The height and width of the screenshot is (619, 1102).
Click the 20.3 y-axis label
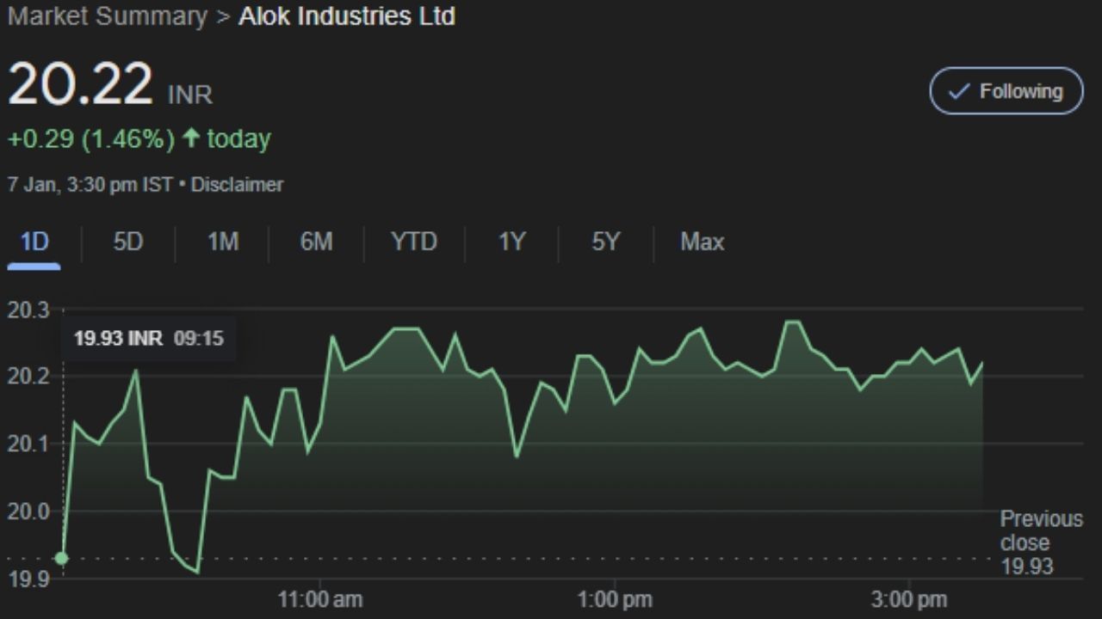[x=28, y=310]
